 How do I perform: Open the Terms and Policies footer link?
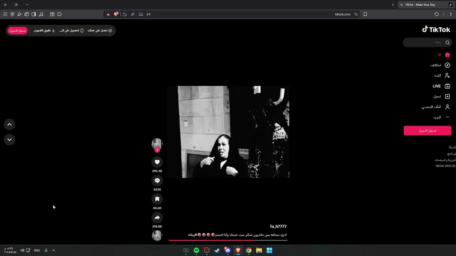click(x=445, y=160)
